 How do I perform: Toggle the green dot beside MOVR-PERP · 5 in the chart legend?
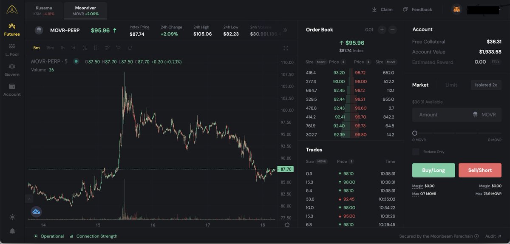[76, 62]
